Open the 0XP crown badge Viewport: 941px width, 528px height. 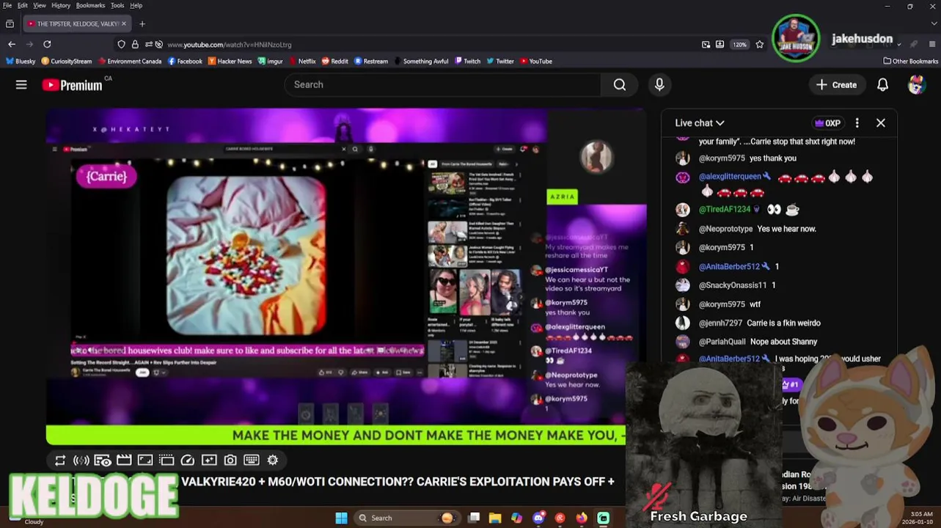point(827,123)
